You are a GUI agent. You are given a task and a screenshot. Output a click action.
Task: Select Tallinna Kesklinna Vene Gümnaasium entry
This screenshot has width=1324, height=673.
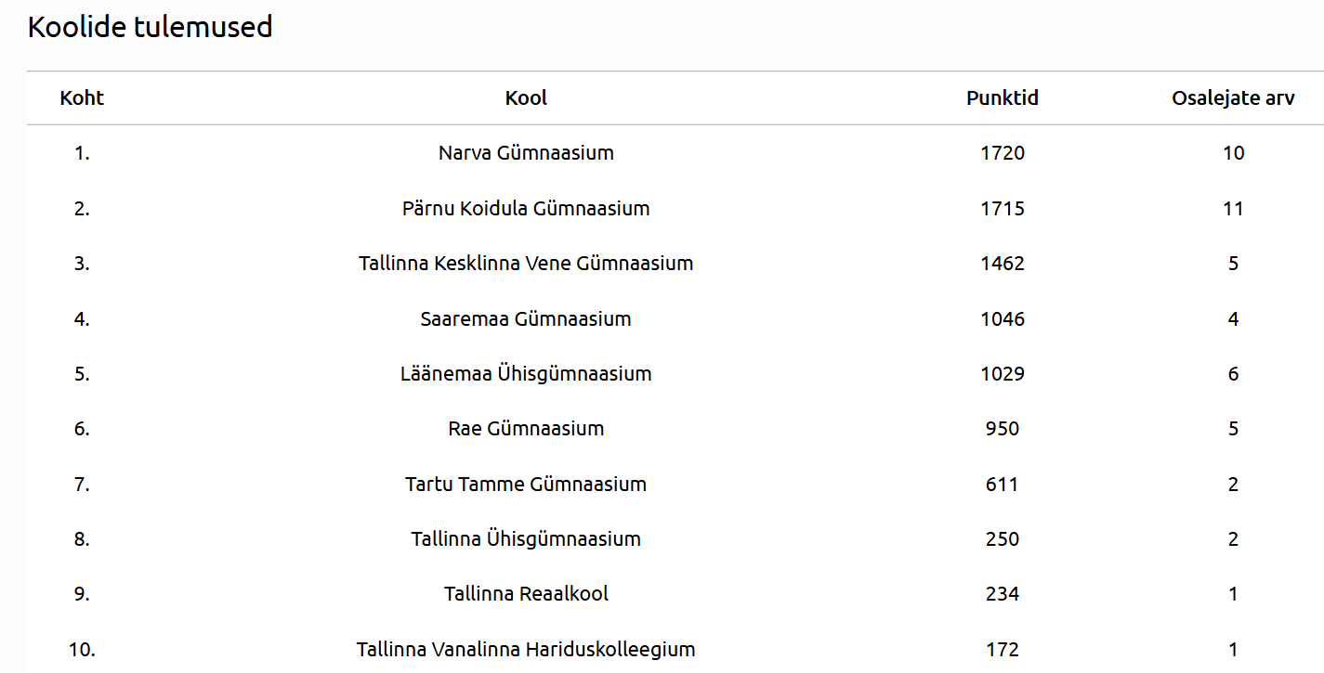pos(526,264)
